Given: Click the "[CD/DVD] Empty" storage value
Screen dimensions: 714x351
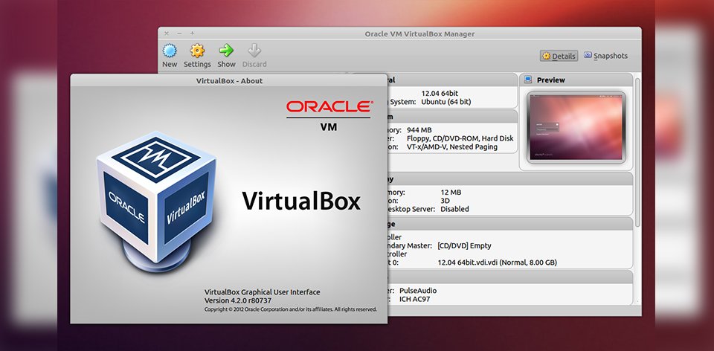Looking at the screenshot, I should [464, 246].
